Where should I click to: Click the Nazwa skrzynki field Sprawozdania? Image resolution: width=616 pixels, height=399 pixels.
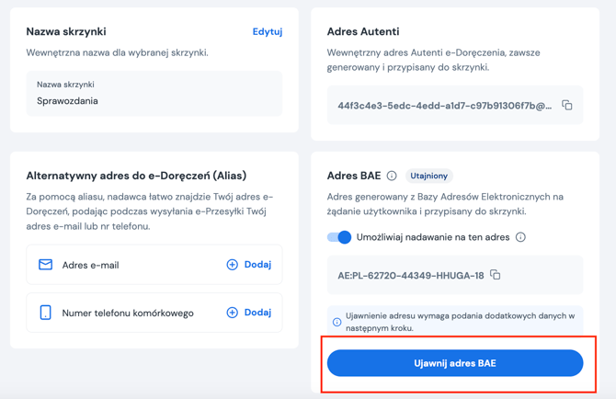(154, 94)
